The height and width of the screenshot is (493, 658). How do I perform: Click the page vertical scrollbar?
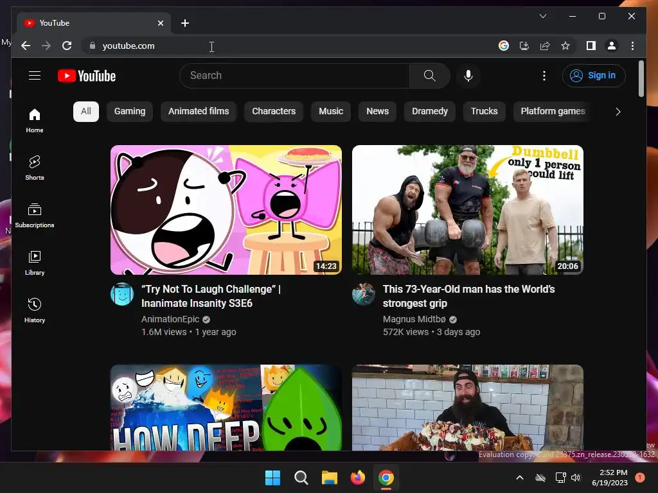pos(641,79)
